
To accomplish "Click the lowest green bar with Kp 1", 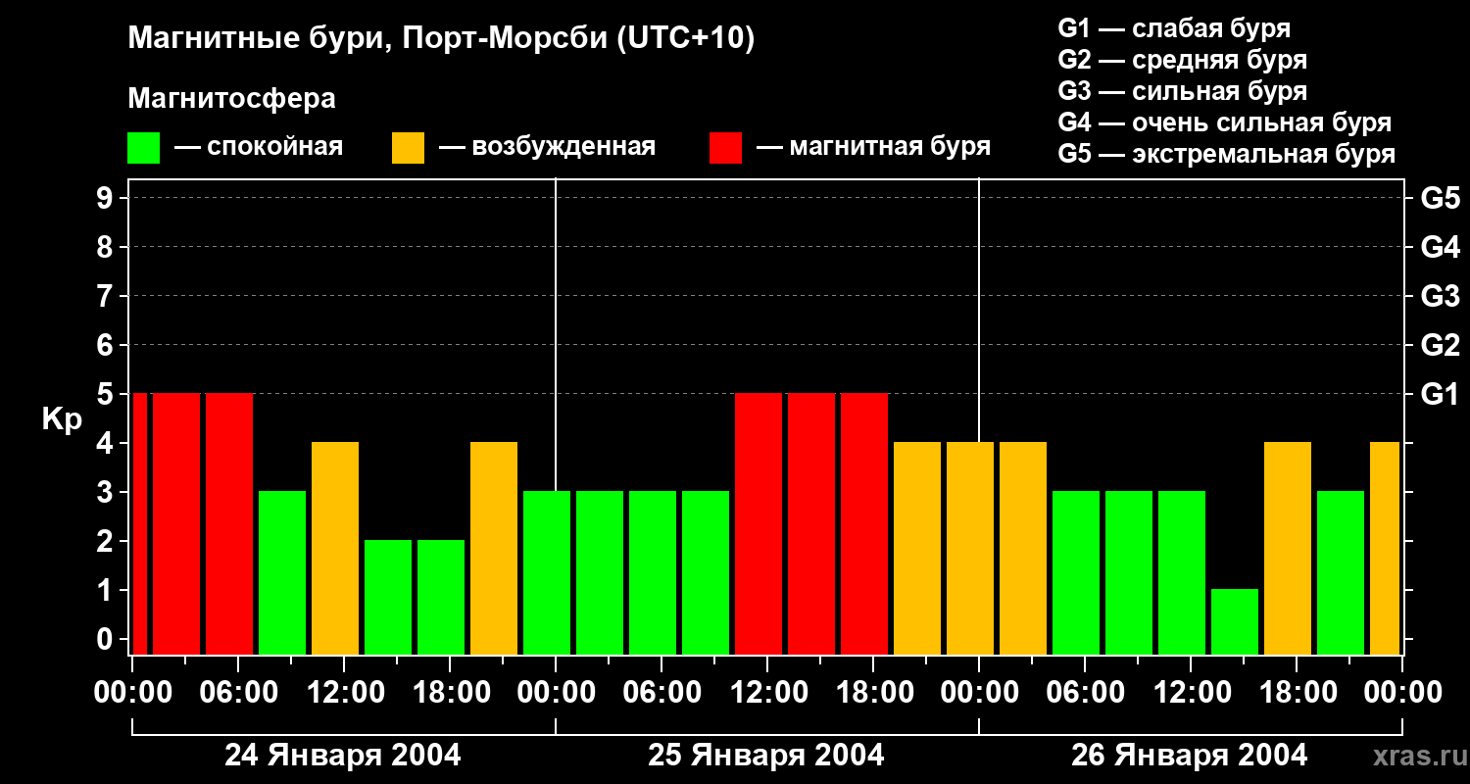I will coord(1235,621).
